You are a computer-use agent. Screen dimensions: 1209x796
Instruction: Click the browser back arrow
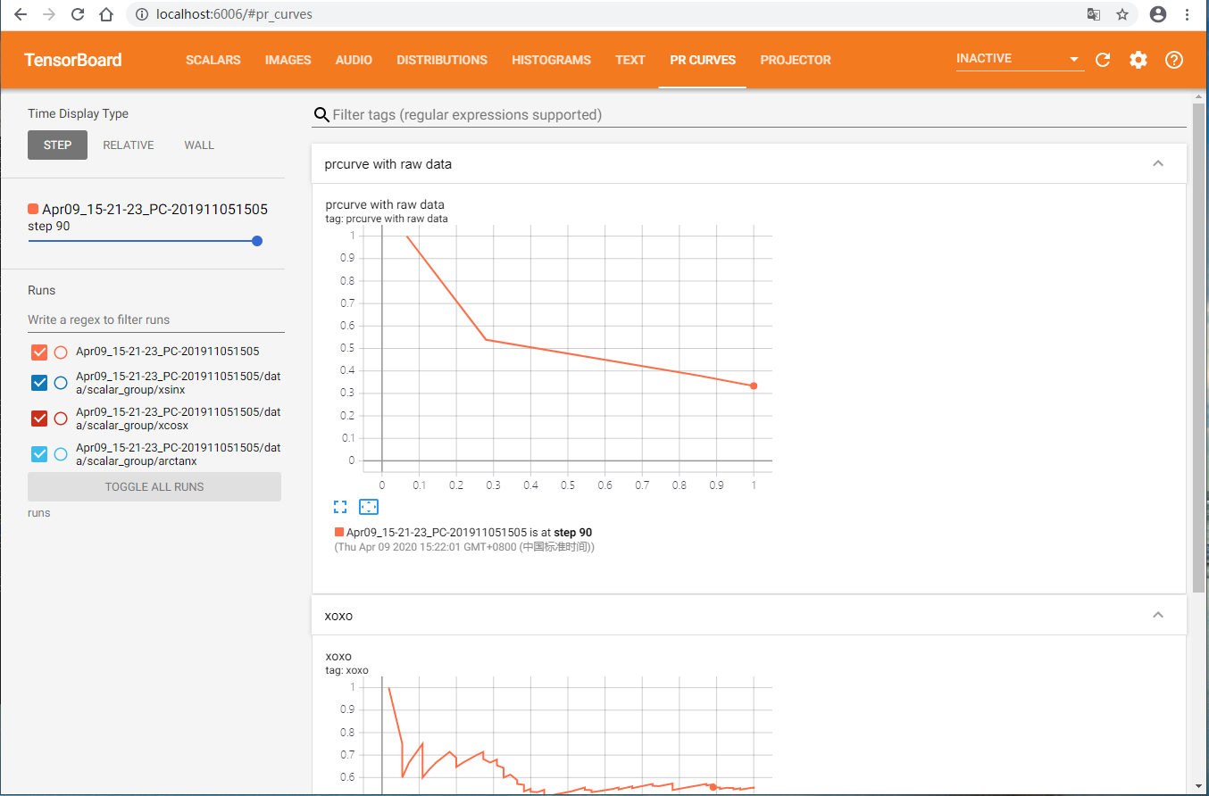[21, 14]
